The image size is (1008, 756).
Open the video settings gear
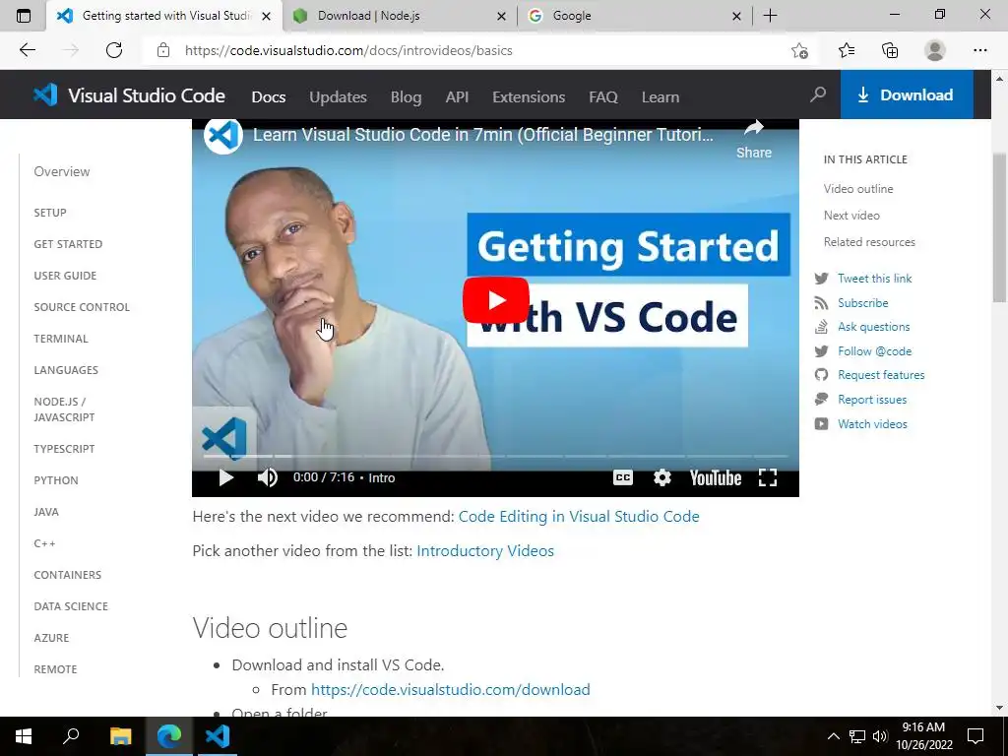(x=662, y=477)
